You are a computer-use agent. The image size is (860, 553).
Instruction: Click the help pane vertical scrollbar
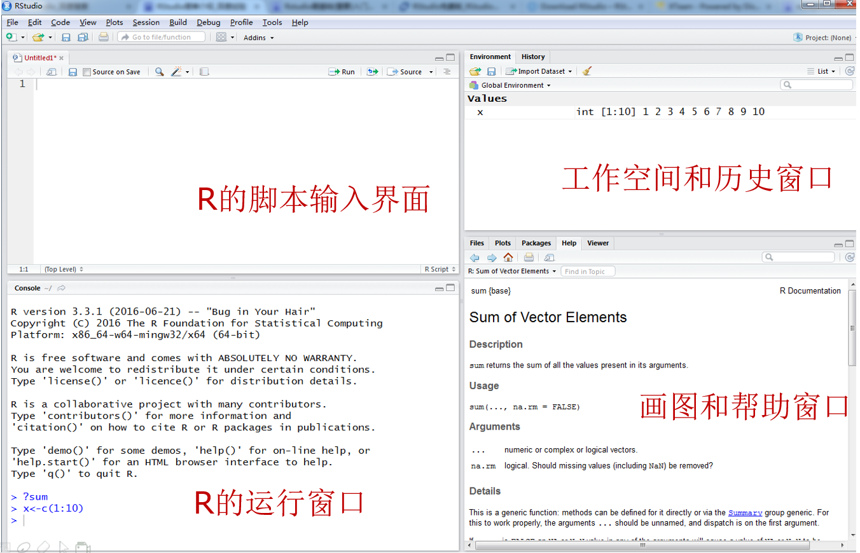852,328
